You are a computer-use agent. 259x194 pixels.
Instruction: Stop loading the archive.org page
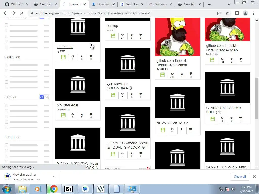(x=22, y=13)
